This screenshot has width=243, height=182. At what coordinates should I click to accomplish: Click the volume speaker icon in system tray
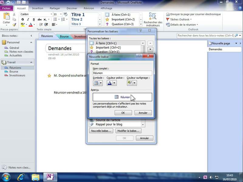pos(211,177)
